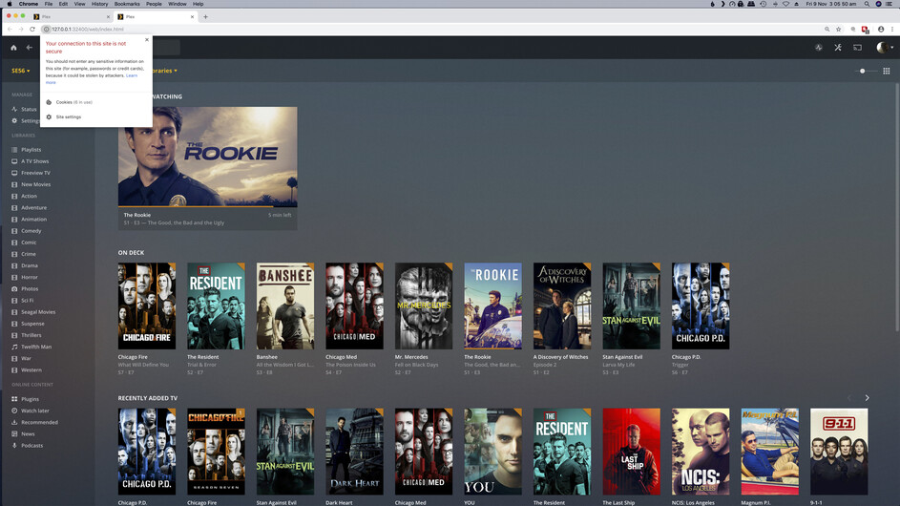Viewport: 900px width, 506px height.
Task: Switch layout using the grid view icon
Action: tap(887, 71)
